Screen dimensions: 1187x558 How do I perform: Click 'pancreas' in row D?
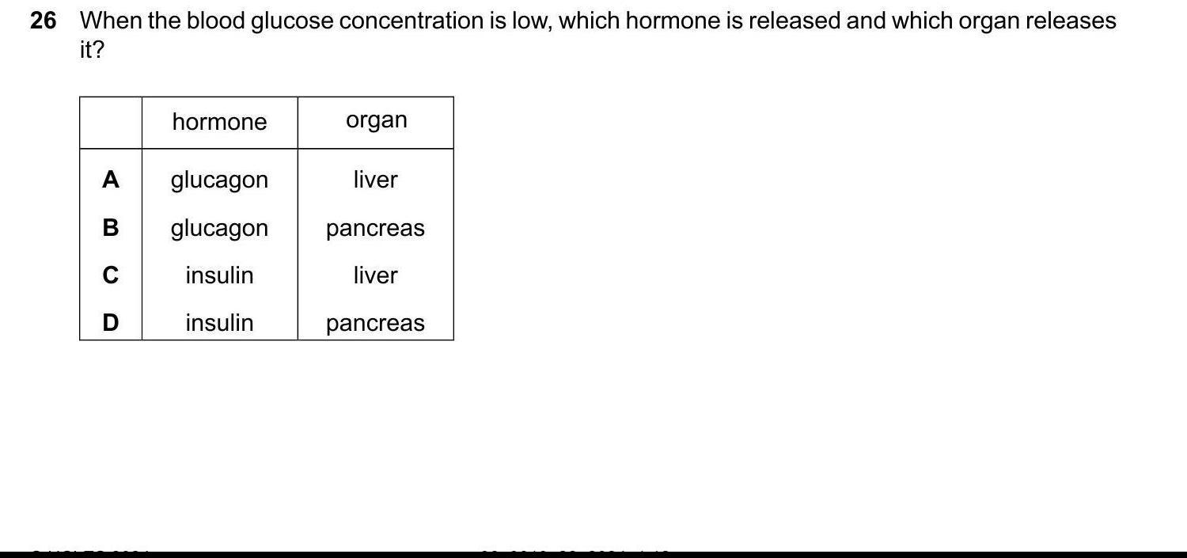click(x=375, y=324)
